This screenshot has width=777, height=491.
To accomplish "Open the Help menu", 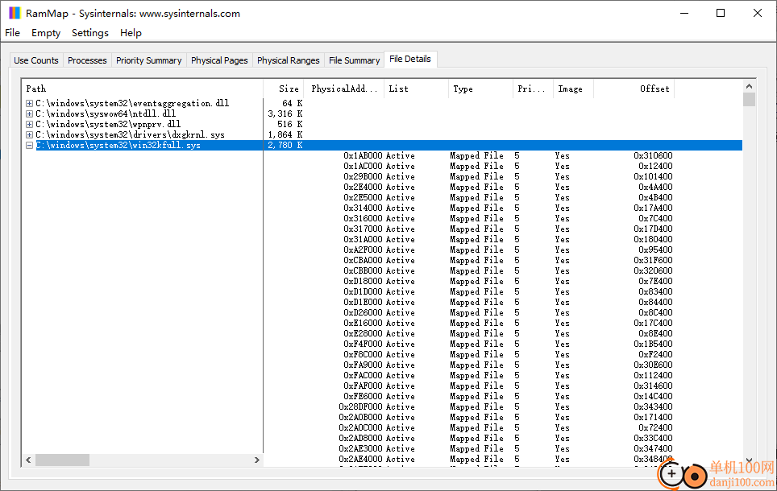I will click(131, 33).
